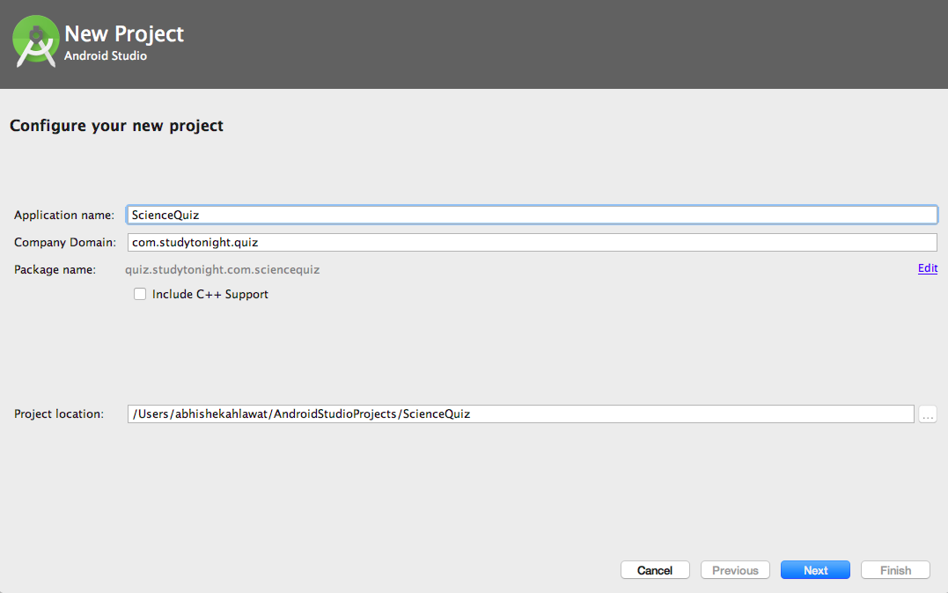Click the 'Configure your new project' heading
The image size is (948, 593).
(x=117, y=126)
